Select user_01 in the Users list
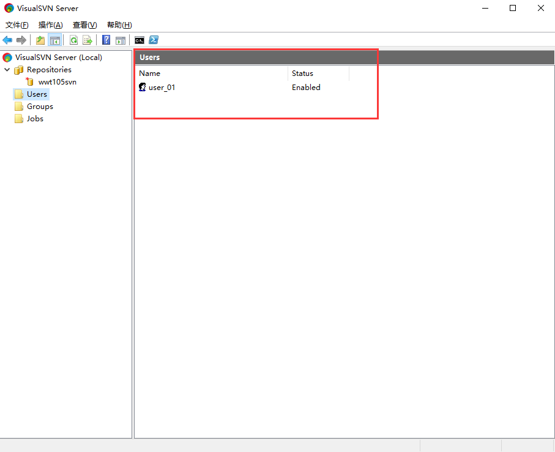 pyautogui.click(x=162, y=88)
